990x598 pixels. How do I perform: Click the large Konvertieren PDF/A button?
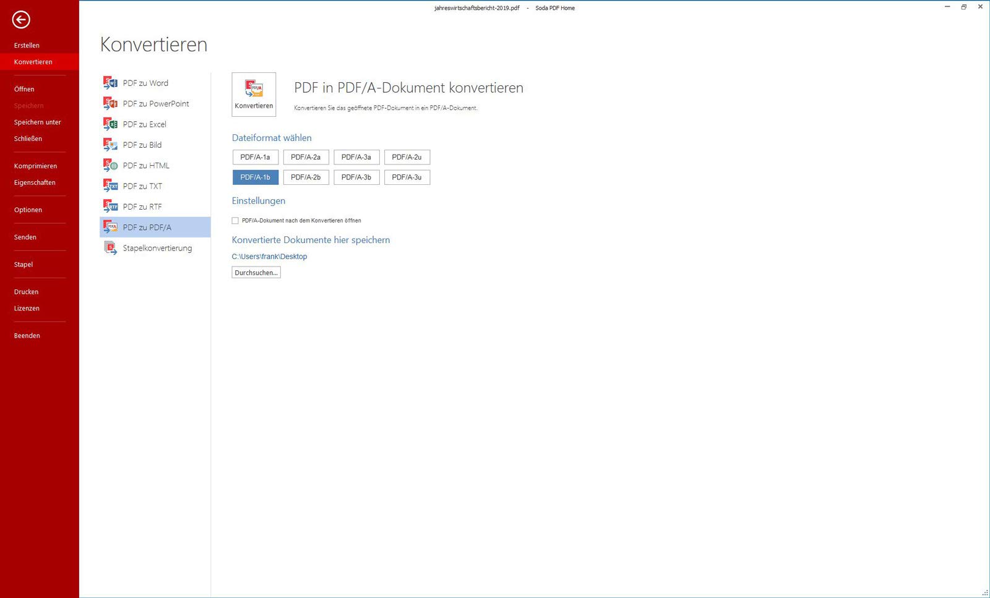254,95
